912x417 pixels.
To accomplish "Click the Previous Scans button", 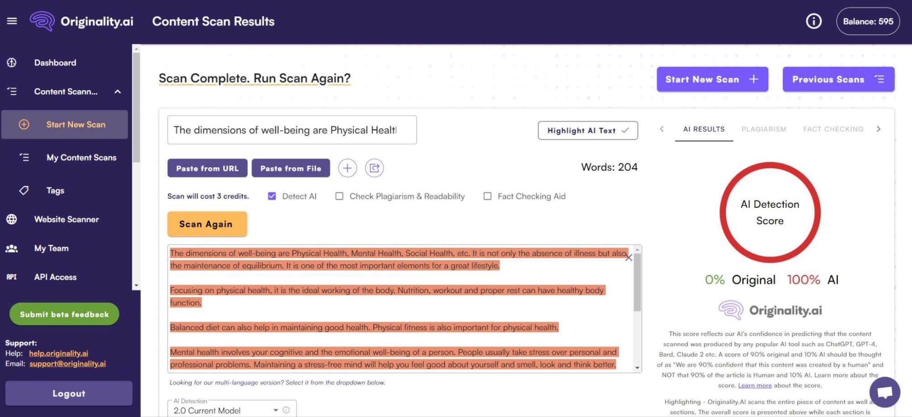I will pyautogui.click(x=838, y=79).
